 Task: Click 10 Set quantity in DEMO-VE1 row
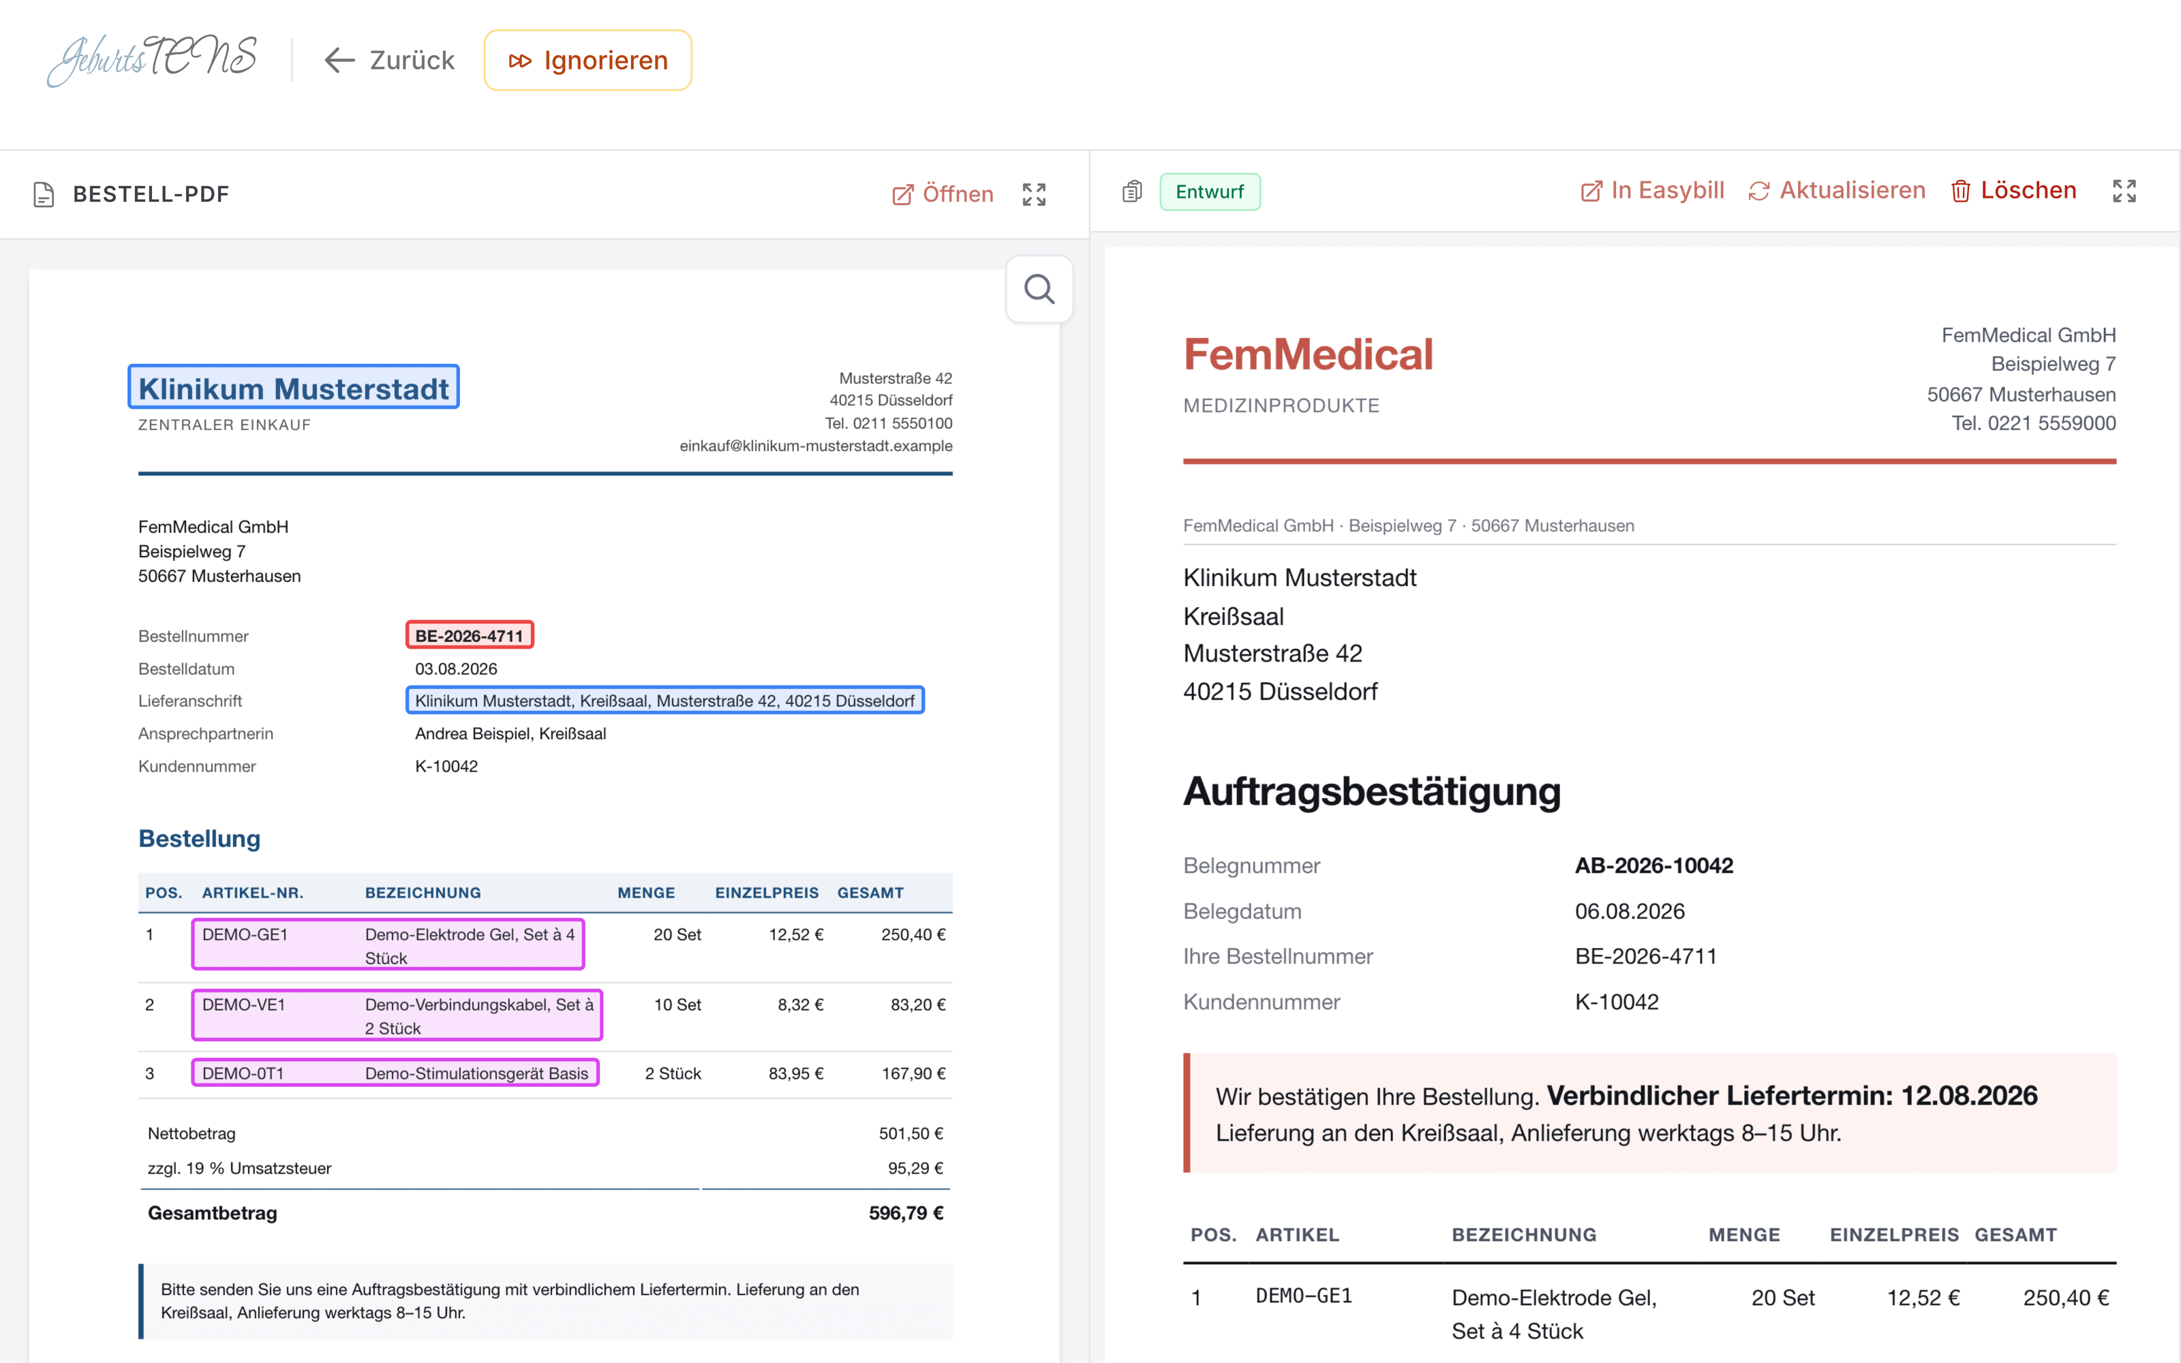677,1005
